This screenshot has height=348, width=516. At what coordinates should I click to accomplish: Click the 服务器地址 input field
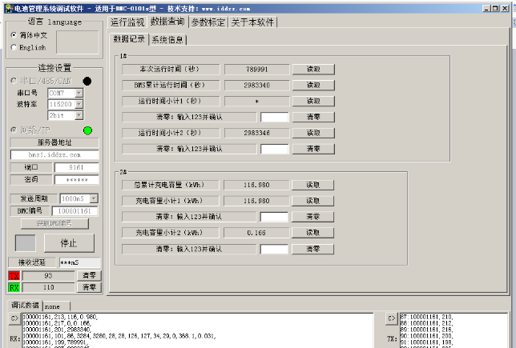coord(54,154)
